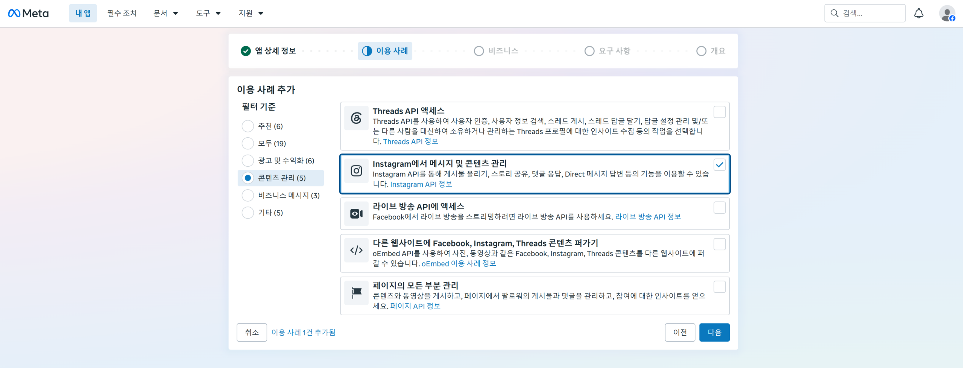Open the 필수 조치 menu item
963x368 pixels.
pyautogui.click(x=122, y=13)
